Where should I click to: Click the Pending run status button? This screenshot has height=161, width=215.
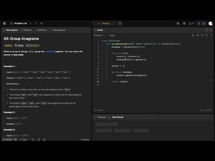(x=104, y=23)
